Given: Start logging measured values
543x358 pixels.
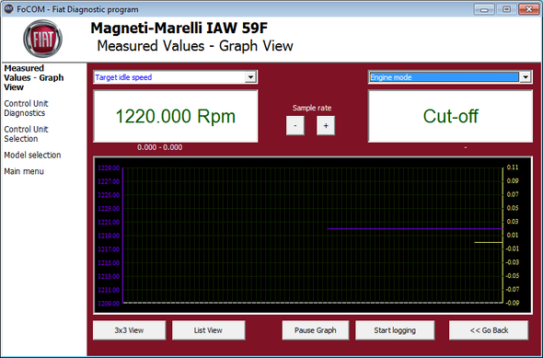Looking at the screenshot, I should click(395, 330).
